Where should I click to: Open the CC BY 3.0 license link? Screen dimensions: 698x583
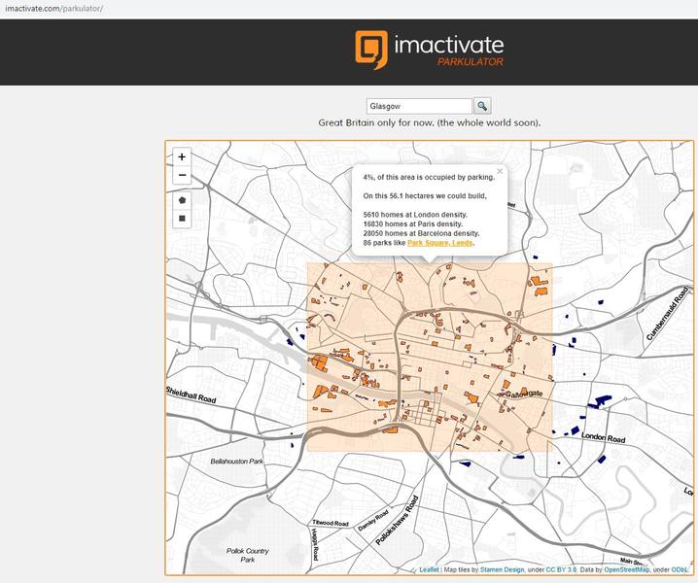pos(560,569)
